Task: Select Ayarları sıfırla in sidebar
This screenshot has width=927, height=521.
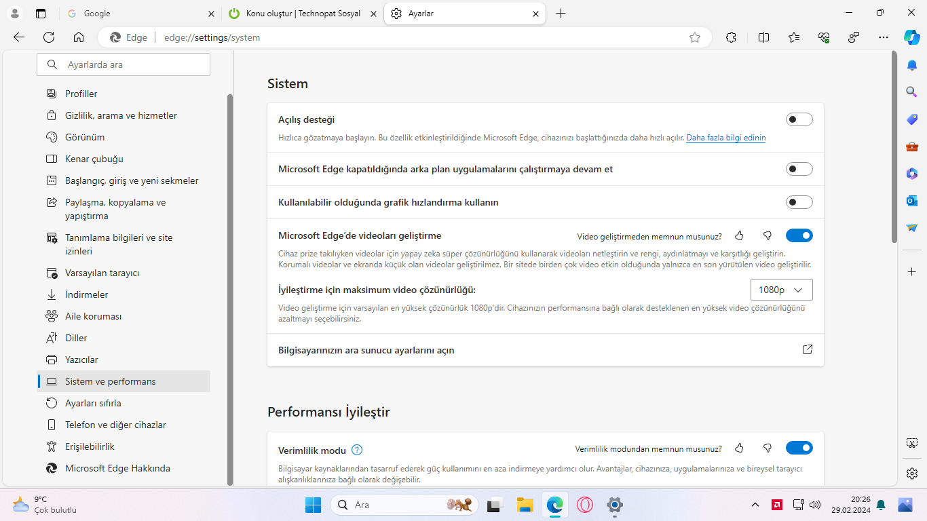Action: tap(124, 403)
